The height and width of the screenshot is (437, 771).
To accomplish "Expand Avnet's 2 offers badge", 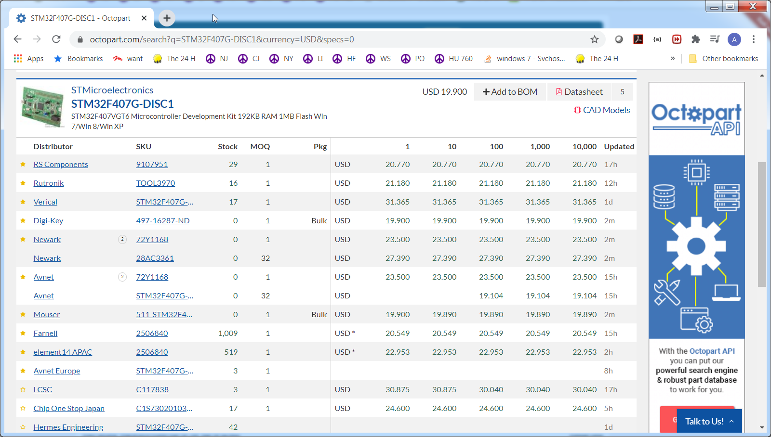I will click(x=122, y=277).
